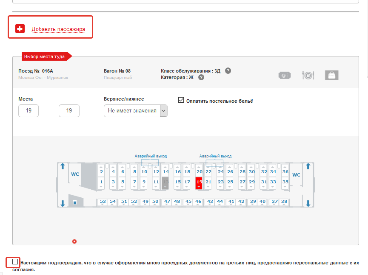The height and width of the screenshot is (275, 368).
Task: Click the Вагон № 08 text
Action: (x=117, y=71)
